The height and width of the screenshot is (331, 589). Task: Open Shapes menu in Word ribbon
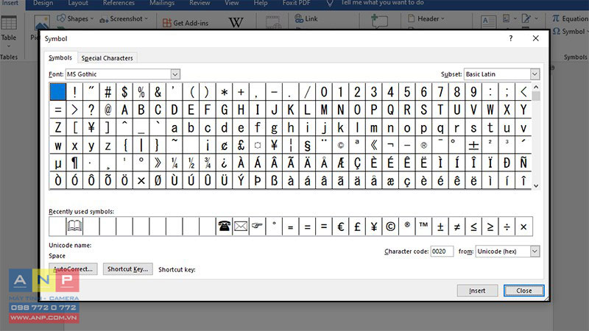pyautogui.click(x=75, y=18)
